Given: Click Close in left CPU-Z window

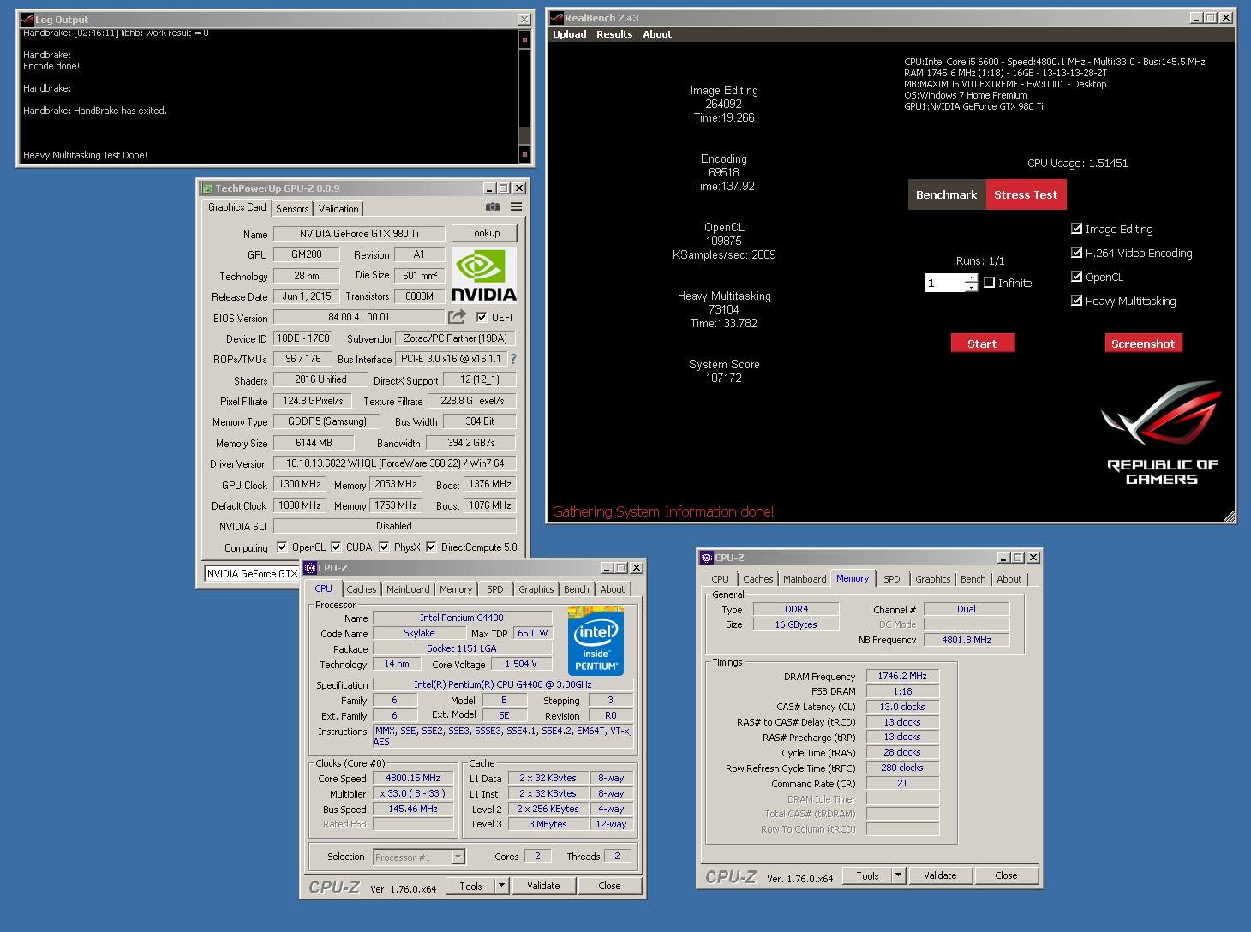Looking at the screenshot, I should (610, 886).
